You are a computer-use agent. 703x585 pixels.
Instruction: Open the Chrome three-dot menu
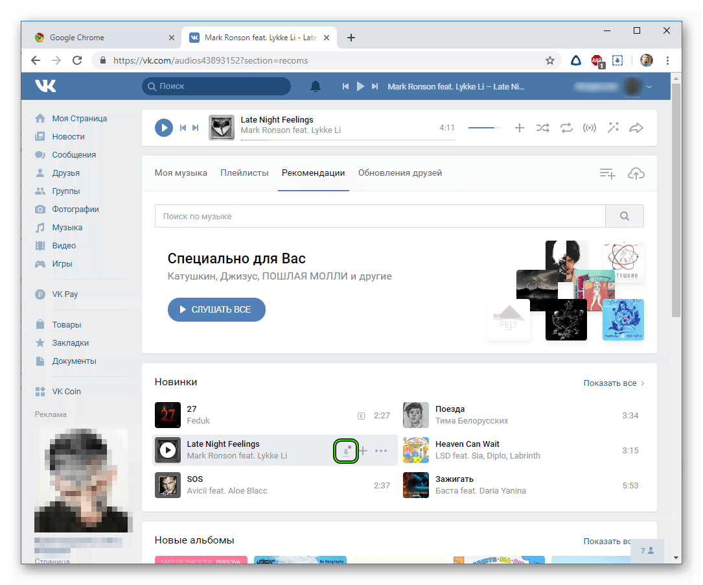click(667, 60)
